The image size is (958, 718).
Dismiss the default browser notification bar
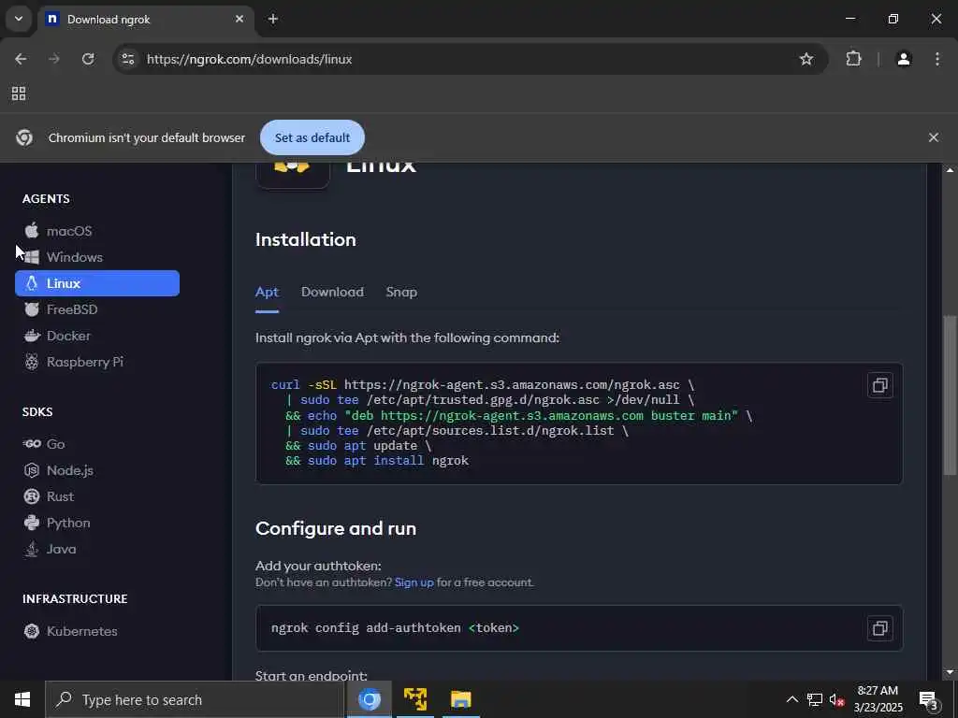[934, 138]
